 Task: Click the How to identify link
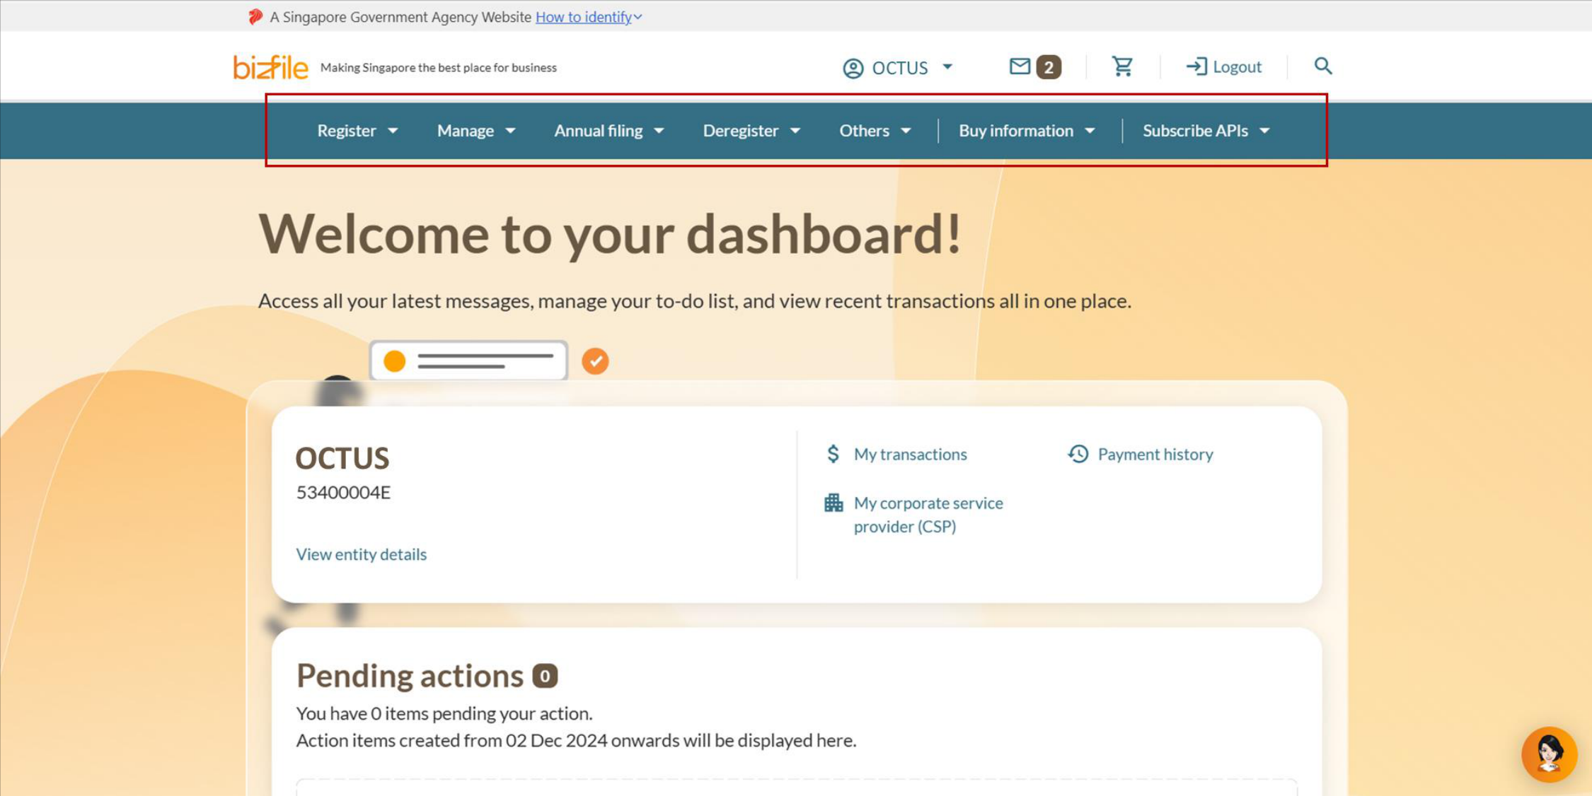click(x=584, y=17)
